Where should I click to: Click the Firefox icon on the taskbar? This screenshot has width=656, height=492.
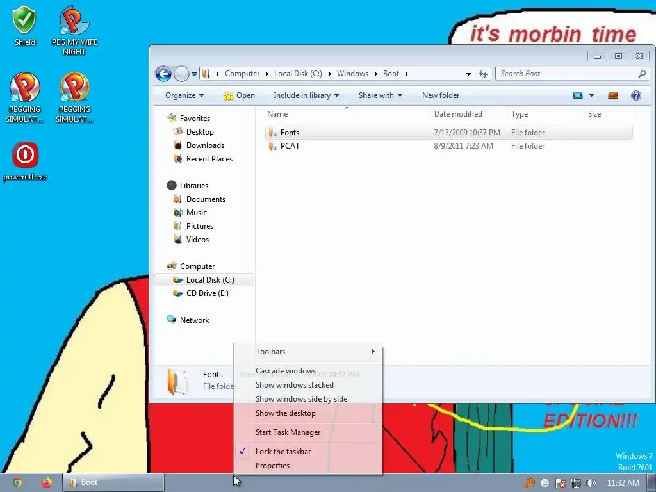[46, 483]
